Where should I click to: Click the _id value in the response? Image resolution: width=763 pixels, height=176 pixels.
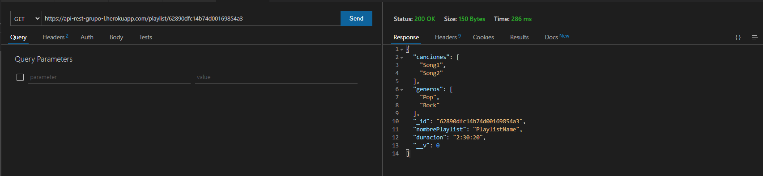[479, 122]
